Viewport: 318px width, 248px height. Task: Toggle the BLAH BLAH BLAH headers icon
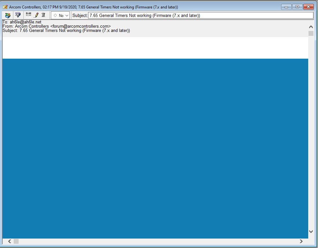29,15
